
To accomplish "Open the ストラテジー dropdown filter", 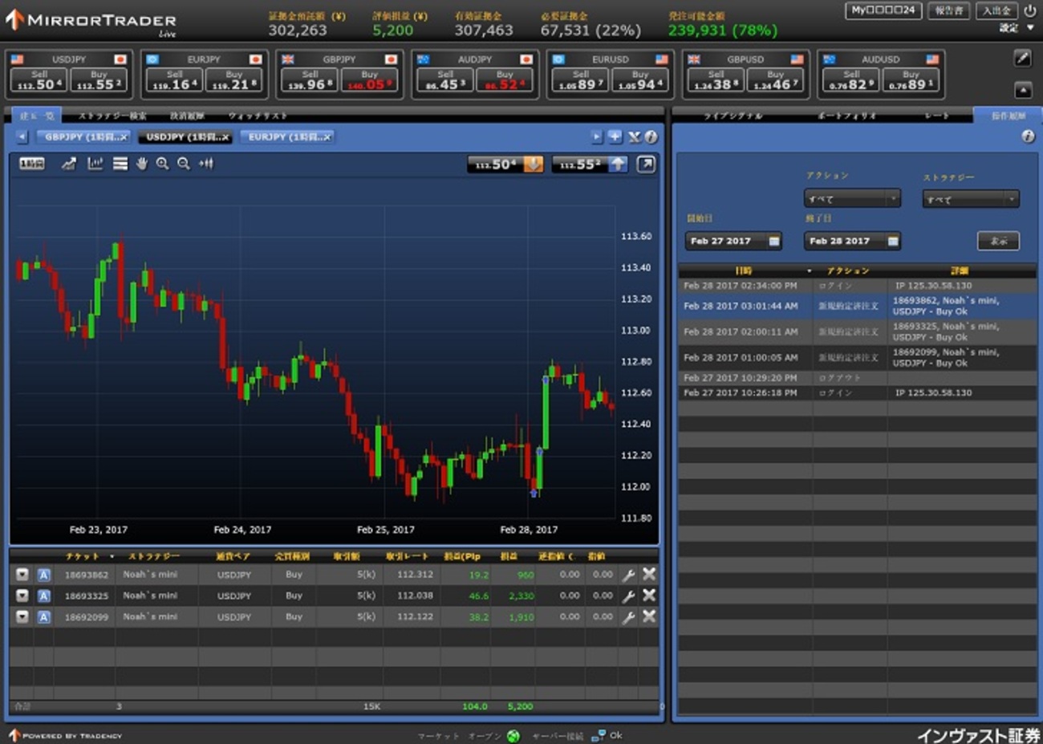I will [x=970, y=198].
